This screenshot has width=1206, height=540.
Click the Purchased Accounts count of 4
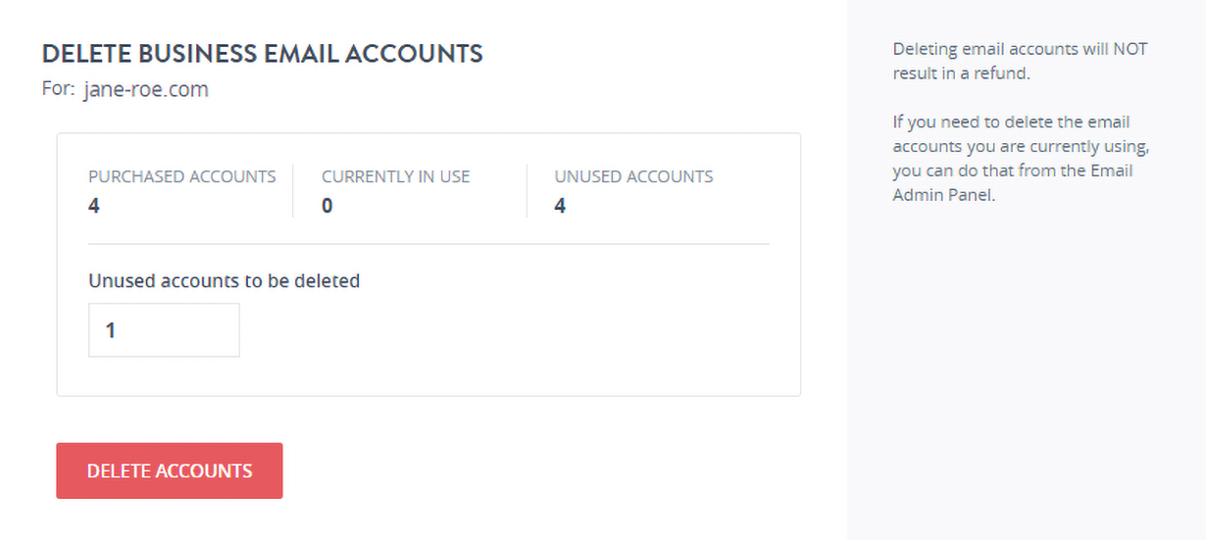pyautogui.click(x=94, y=206)
